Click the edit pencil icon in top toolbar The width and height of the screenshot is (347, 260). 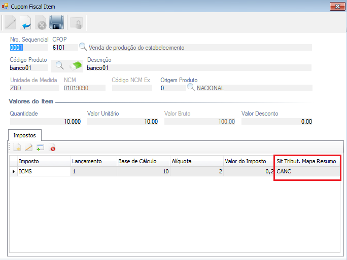10,22
